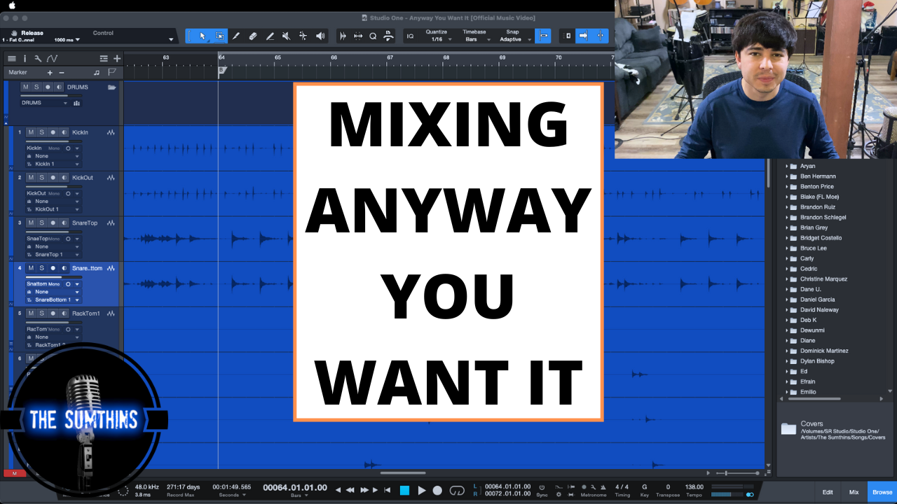The width and height of the screenshot is (897, 504).
Task: Open the track list menu icon
Action: [12, 59]
